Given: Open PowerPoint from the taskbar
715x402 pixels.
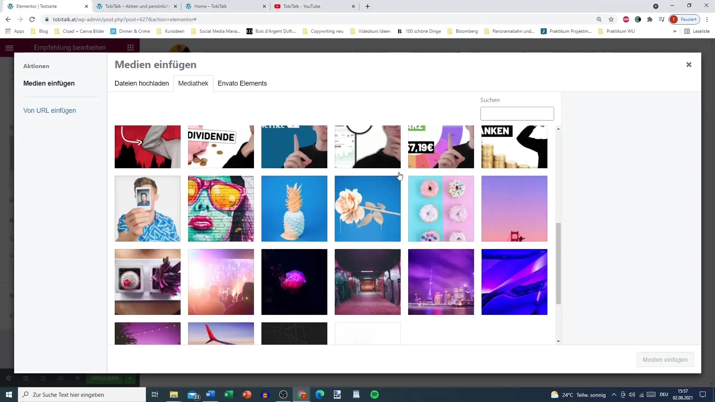Looking at the screenshot, I should (x=247, y=395).
